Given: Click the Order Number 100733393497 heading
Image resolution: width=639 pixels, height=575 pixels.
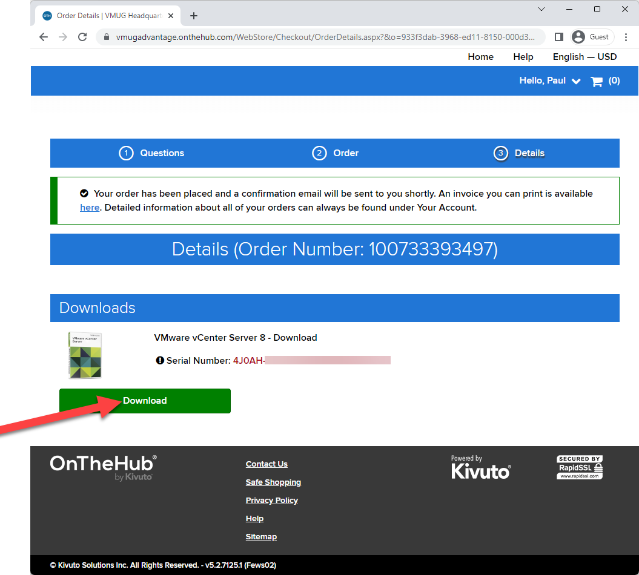Looking at the screenshot, I should click(334, 249).
